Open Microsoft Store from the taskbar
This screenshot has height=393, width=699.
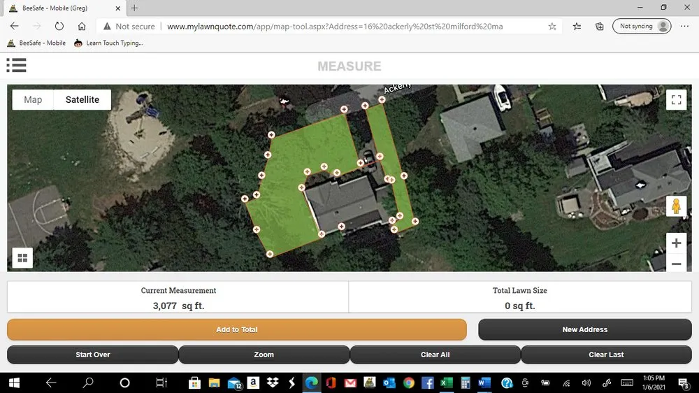coord(194,383)
